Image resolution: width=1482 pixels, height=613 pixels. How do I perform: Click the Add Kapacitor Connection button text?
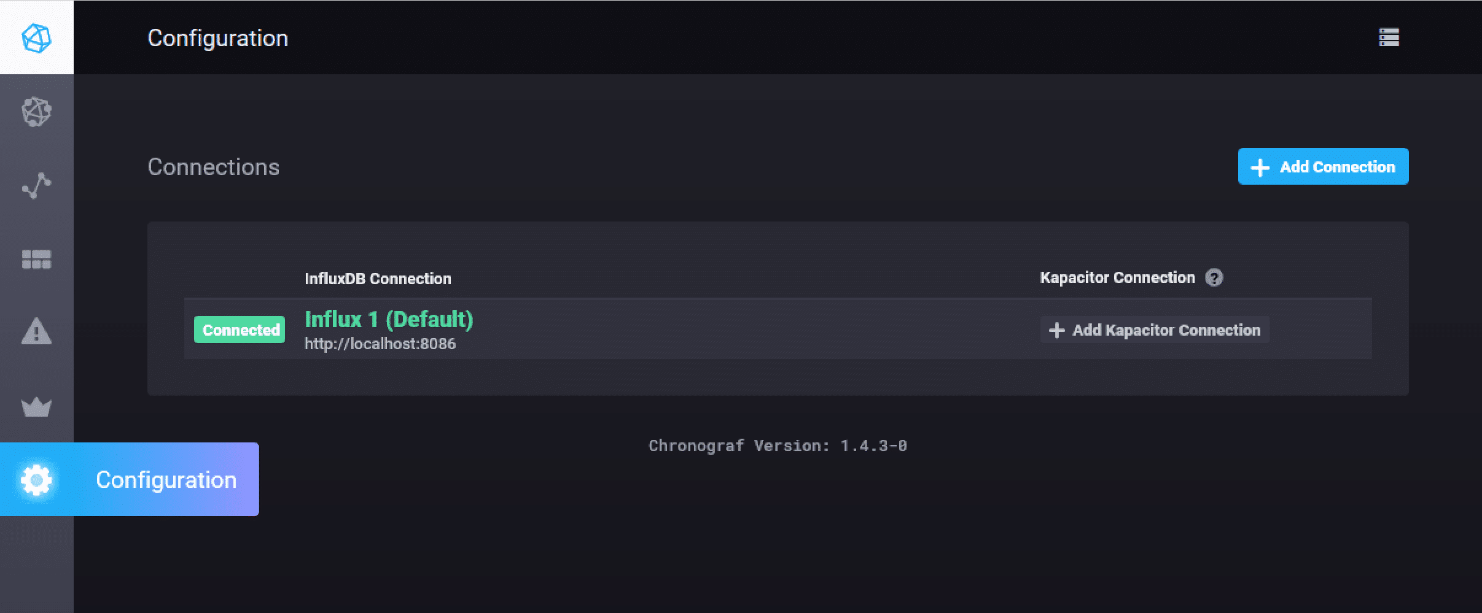point(1166,331)
